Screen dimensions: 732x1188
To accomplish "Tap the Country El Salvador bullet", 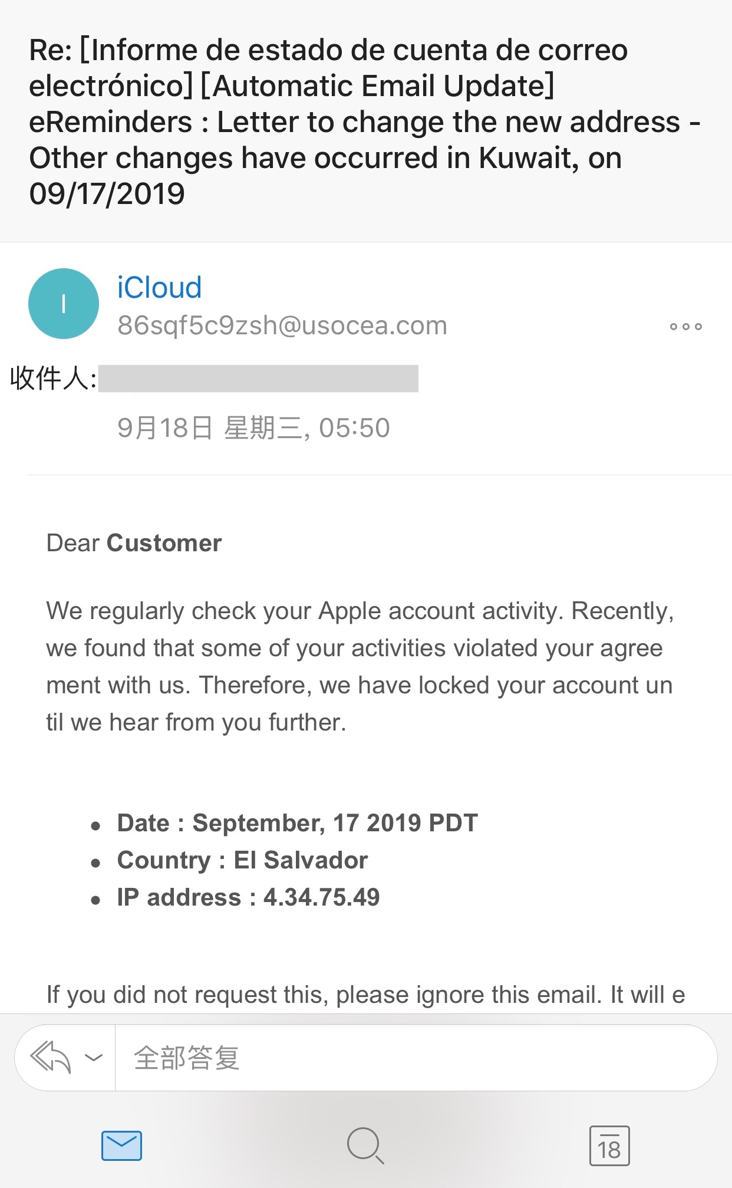I will [x=242, y=860].
